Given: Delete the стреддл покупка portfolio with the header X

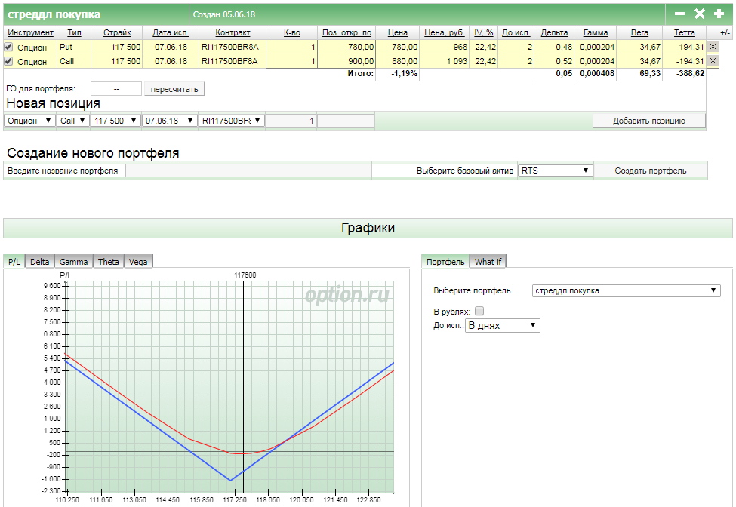Looking at the screenshot, I should point(699,14).
